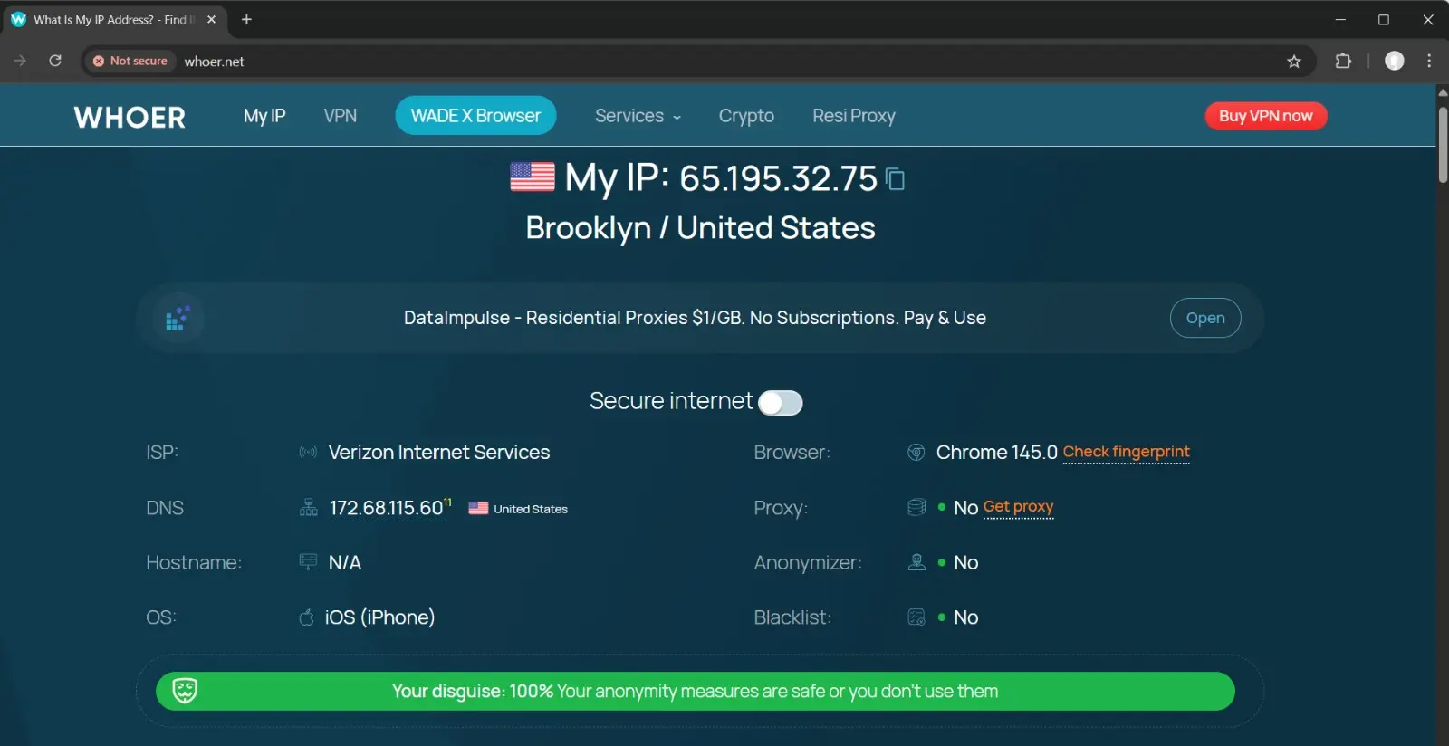Click the DataImpulse logo icon

coord(178,318)
